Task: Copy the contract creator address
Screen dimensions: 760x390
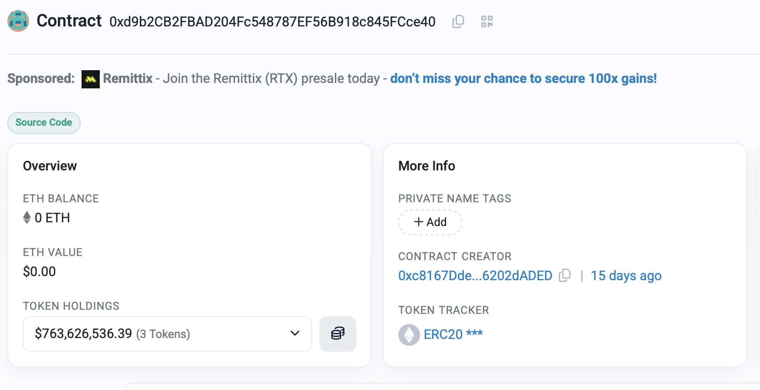Action: point(565,275)
